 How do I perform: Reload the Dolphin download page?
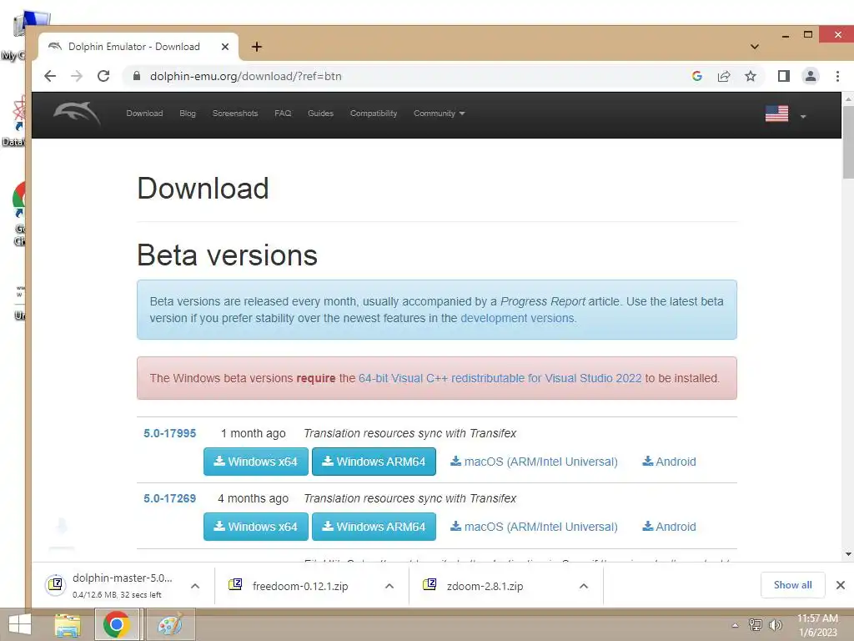point(103,76)
